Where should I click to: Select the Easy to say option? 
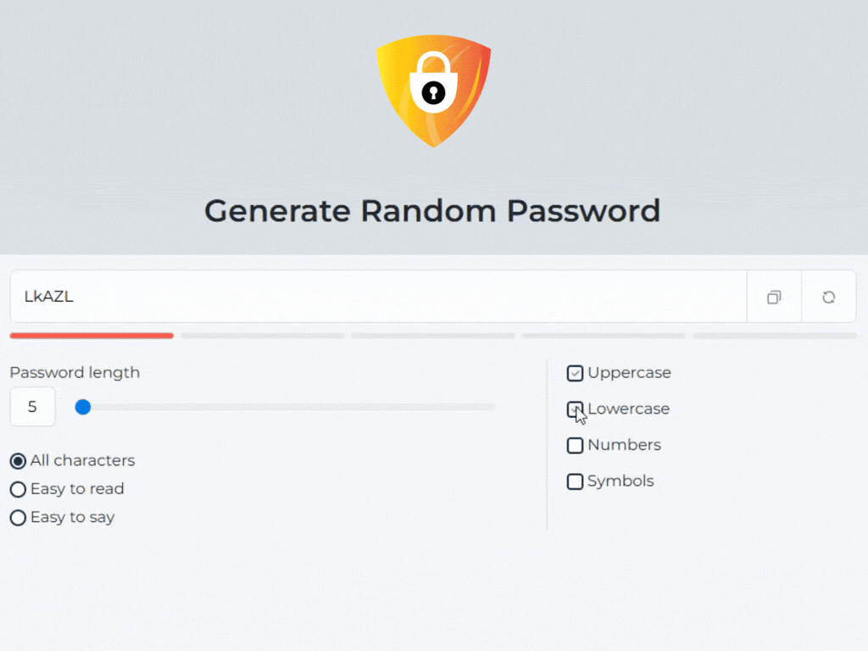pos(18,517)
